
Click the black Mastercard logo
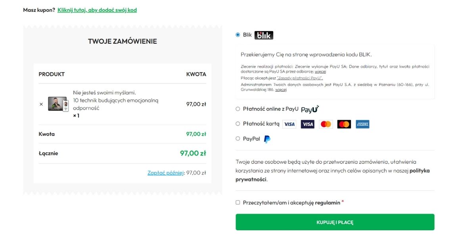click(x=344, y=124)
